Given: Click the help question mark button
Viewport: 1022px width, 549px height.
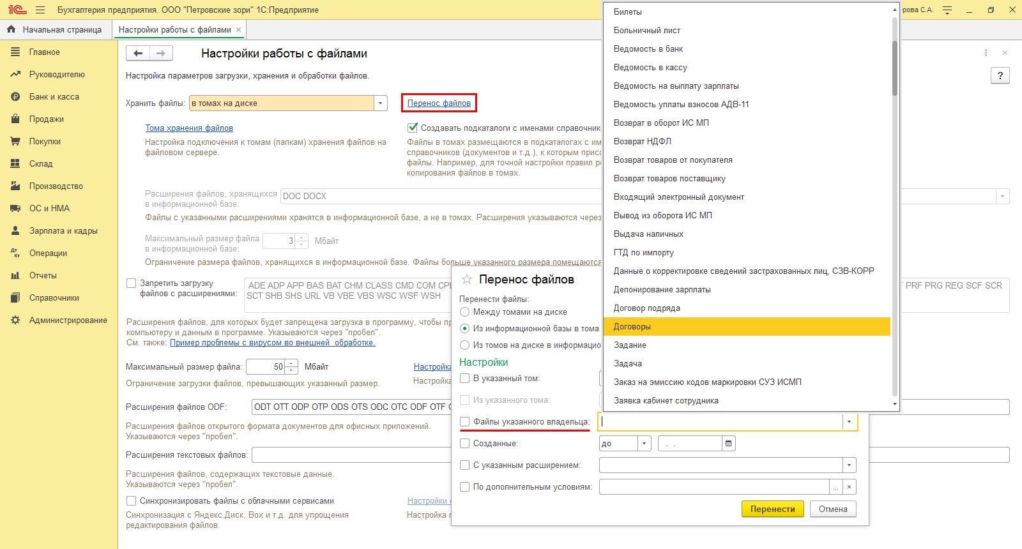Looking at the screenshot, I should click(1000, 76).
